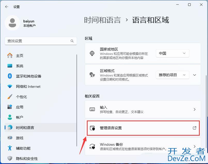
Task: Click the Bluetooth icon in sidebar
Action: pyautogui.click(x=10, y=76)
